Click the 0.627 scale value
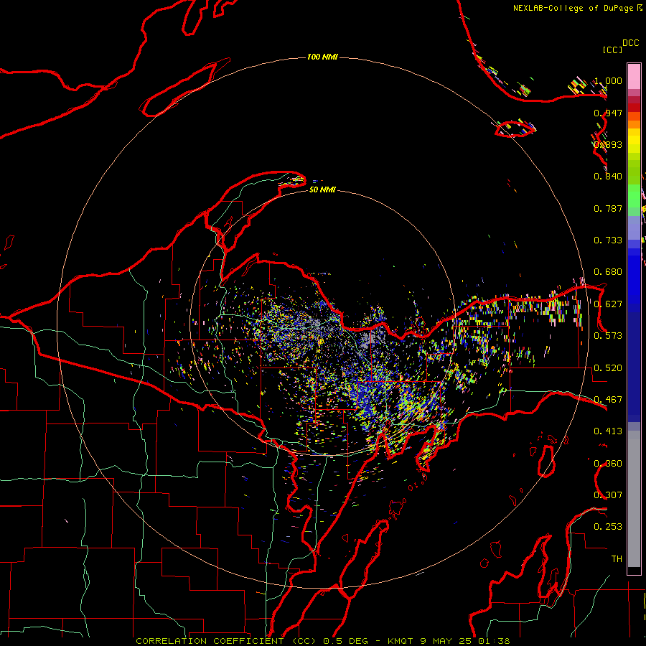Image resolution: width=646 pixels, height=646 pixels. [x=608, y=304]
